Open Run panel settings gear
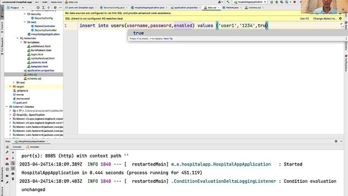Viewport: 348px width, 196px height. click(336, 142)
